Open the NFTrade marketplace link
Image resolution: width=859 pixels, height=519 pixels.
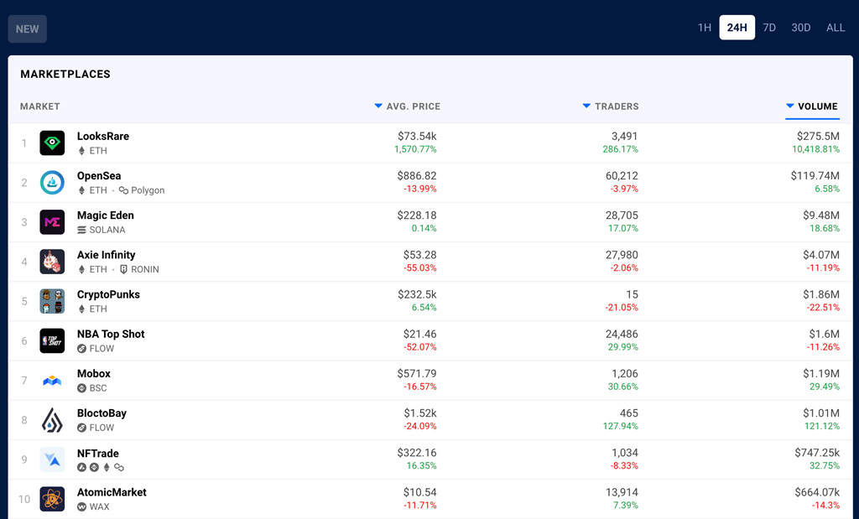[98, 454]
